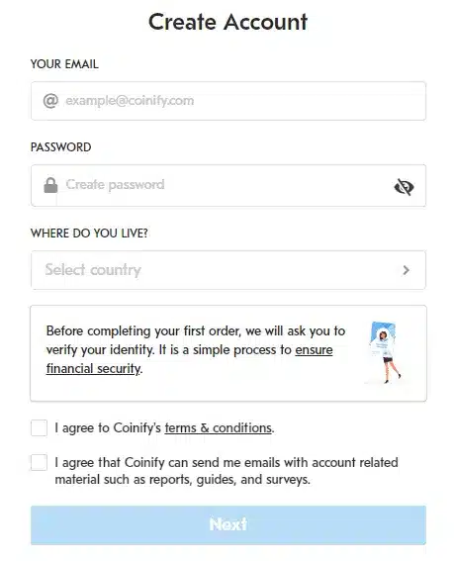Check the terms & conditions agreement checkbox
Screen dimensions: 454x561
pos(39,427)
